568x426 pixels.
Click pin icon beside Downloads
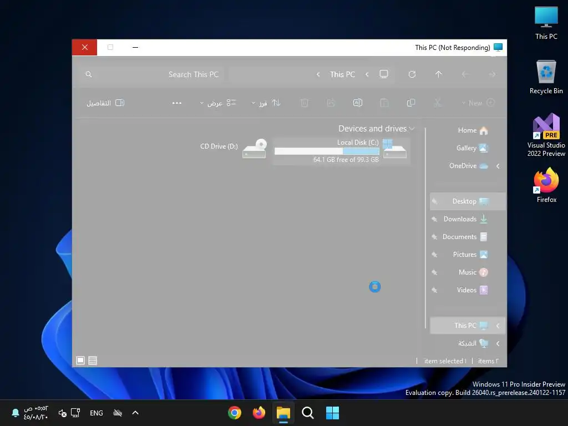click(x=435, y=219)
